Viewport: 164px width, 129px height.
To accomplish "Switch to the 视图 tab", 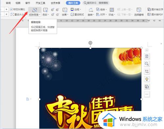I will [18, 3].
